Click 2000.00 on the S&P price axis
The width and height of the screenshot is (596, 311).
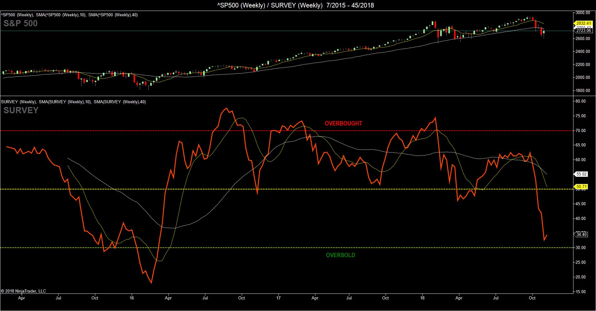[583, 78]
